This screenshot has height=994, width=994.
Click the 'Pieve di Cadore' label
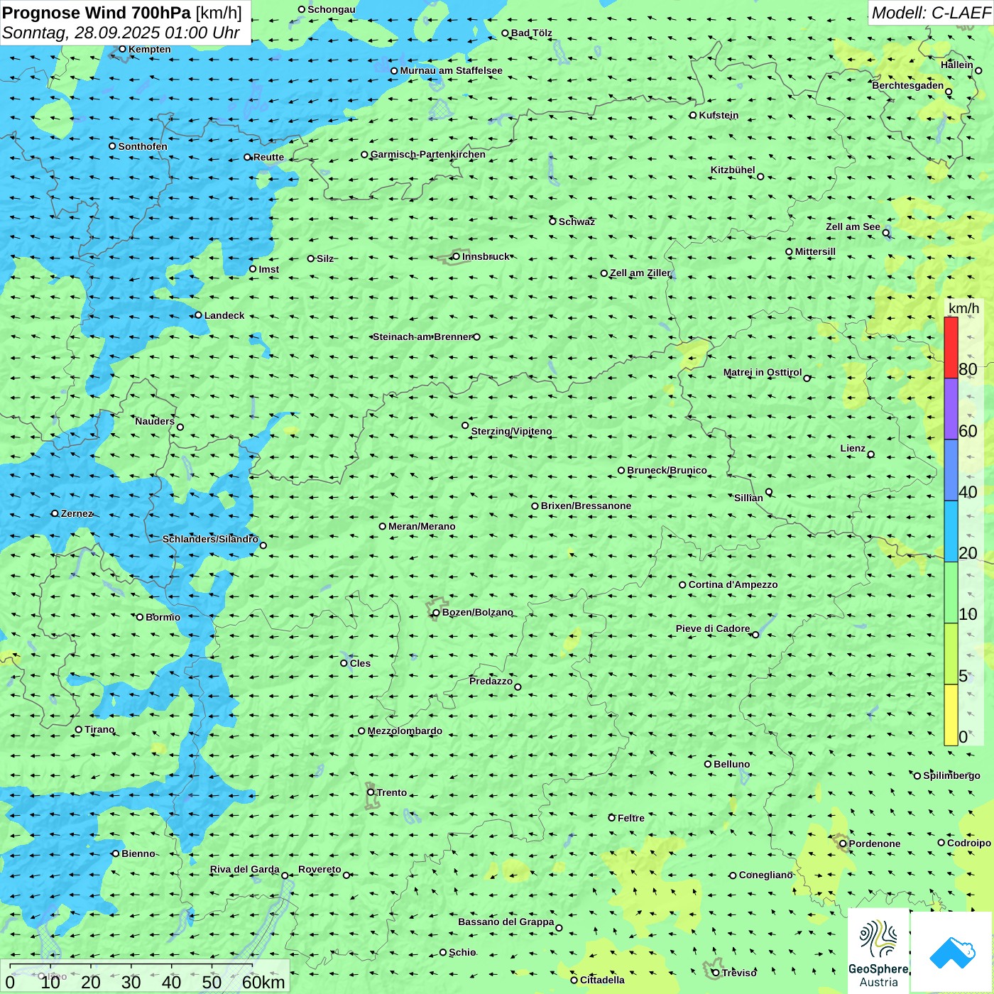point(713,628)
